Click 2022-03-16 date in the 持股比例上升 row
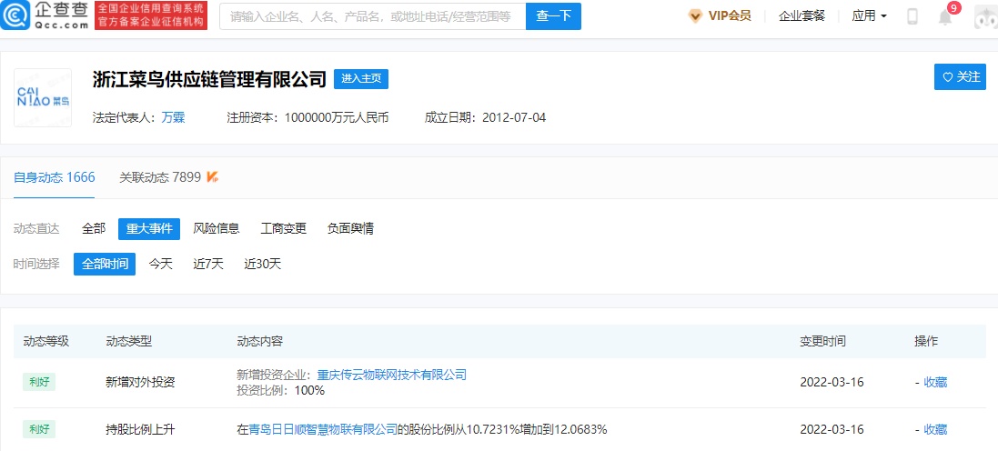The image size is (998, 451). coord(832,429)
